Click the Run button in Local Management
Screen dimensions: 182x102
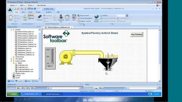pos(31,16)
